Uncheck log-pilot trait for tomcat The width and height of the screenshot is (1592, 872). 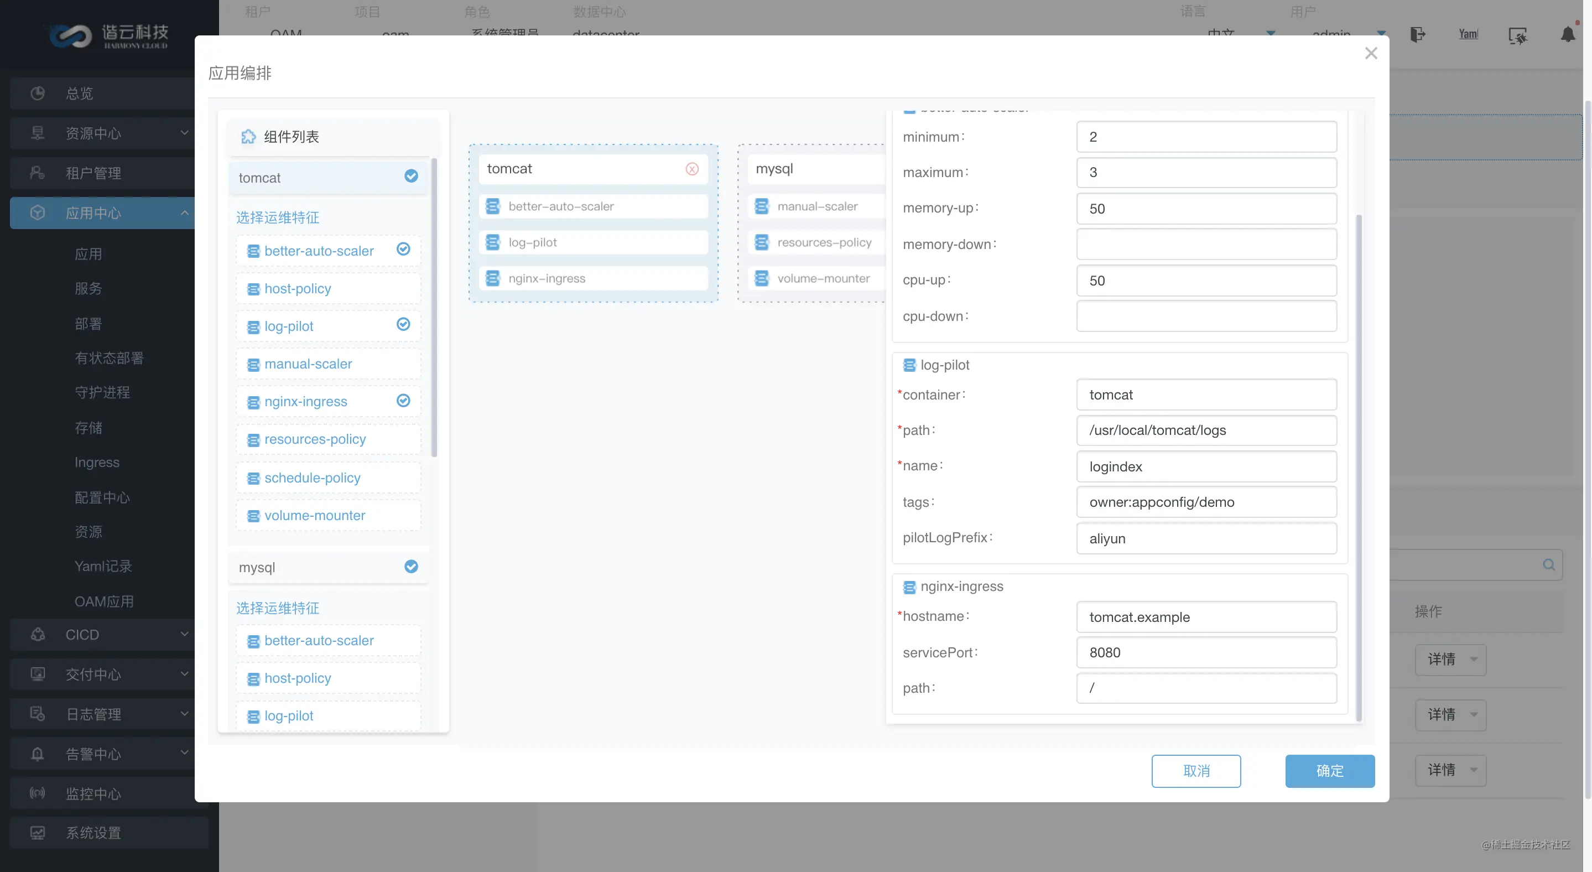click(x=403, y=324)
